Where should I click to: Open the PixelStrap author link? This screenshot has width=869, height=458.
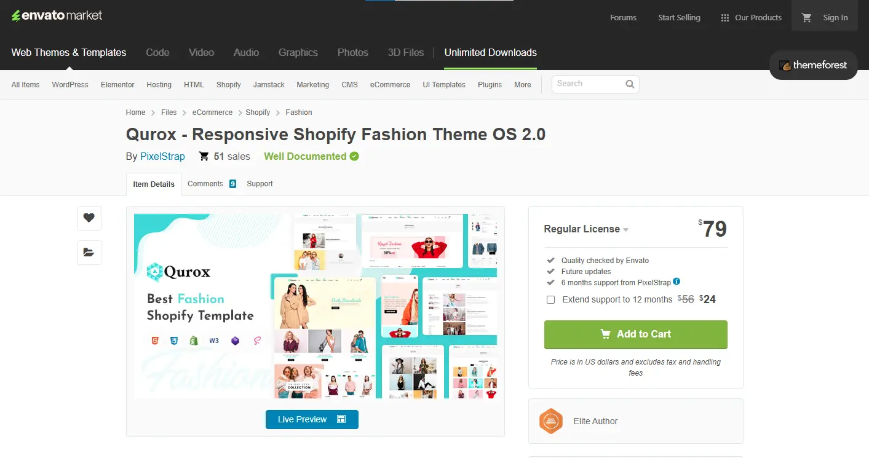[162, 156]
